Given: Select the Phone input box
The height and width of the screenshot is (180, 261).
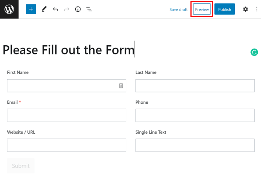Looking at the screenshot, I should 195,115.
